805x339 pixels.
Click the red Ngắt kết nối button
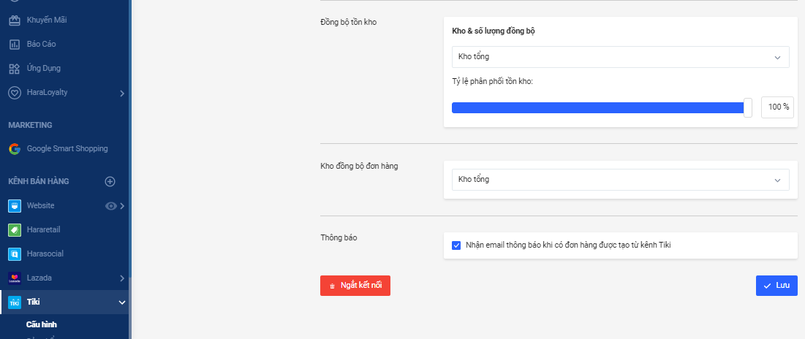(x=355, y=286)
